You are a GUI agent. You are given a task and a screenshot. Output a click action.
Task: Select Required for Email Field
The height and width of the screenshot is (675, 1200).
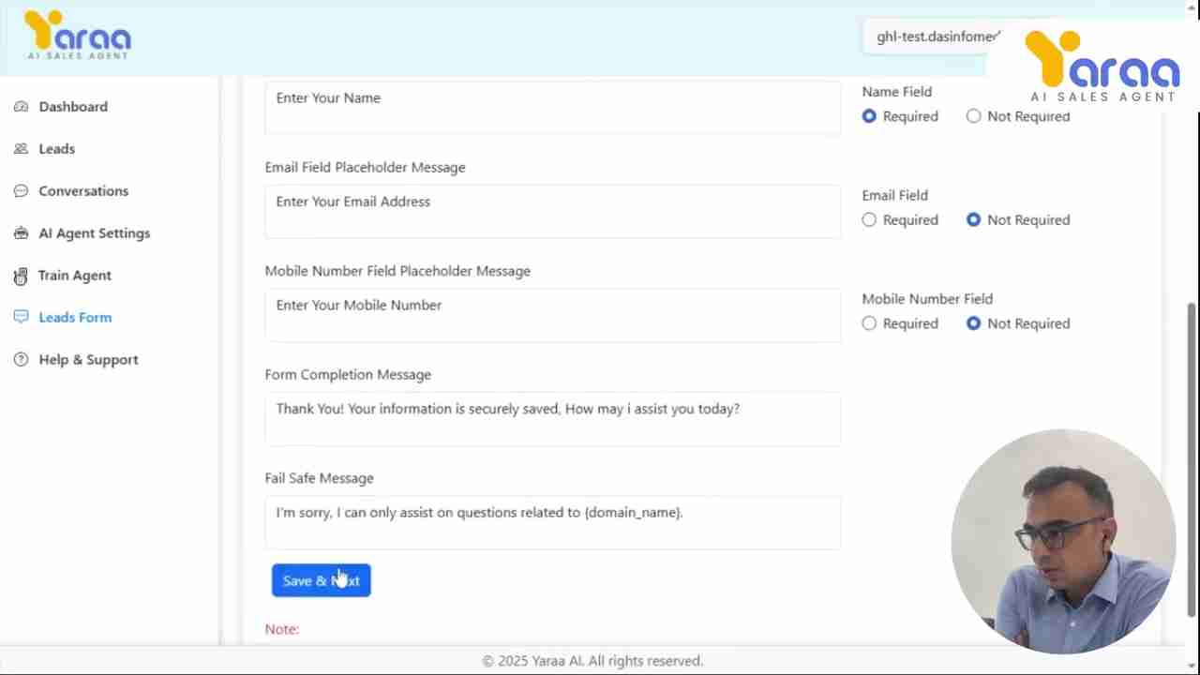(869, 219)
